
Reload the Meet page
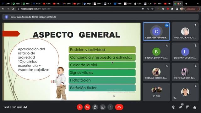pos(13,9)
